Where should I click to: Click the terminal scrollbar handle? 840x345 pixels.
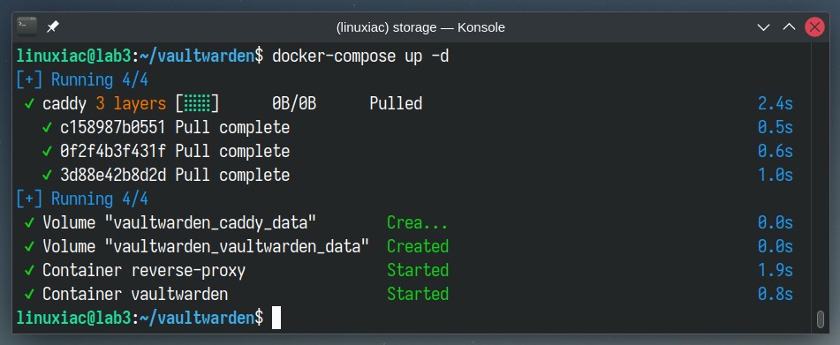pos(820,319)
